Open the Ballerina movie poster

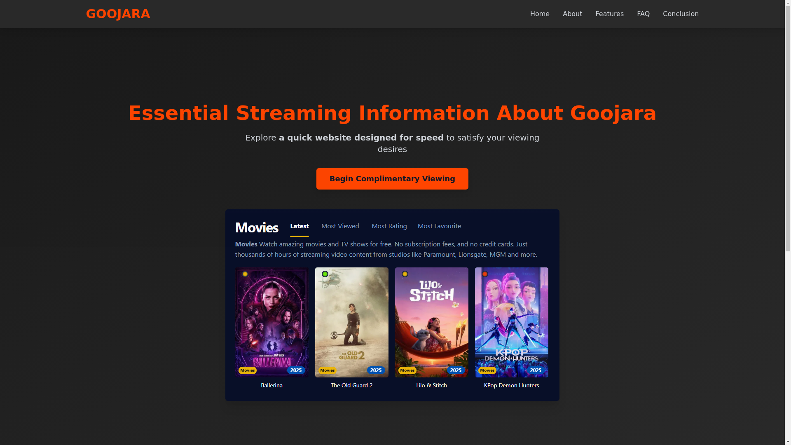coord(271,322)
